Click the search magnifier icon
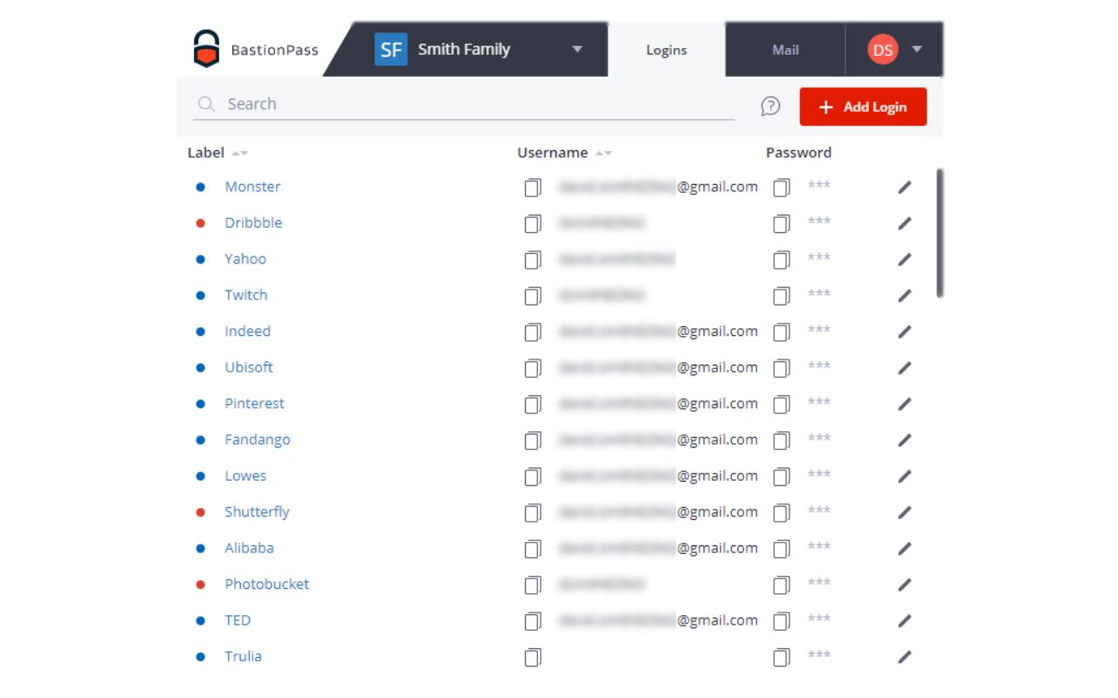Screen dimensions: 1118x698 206,105
